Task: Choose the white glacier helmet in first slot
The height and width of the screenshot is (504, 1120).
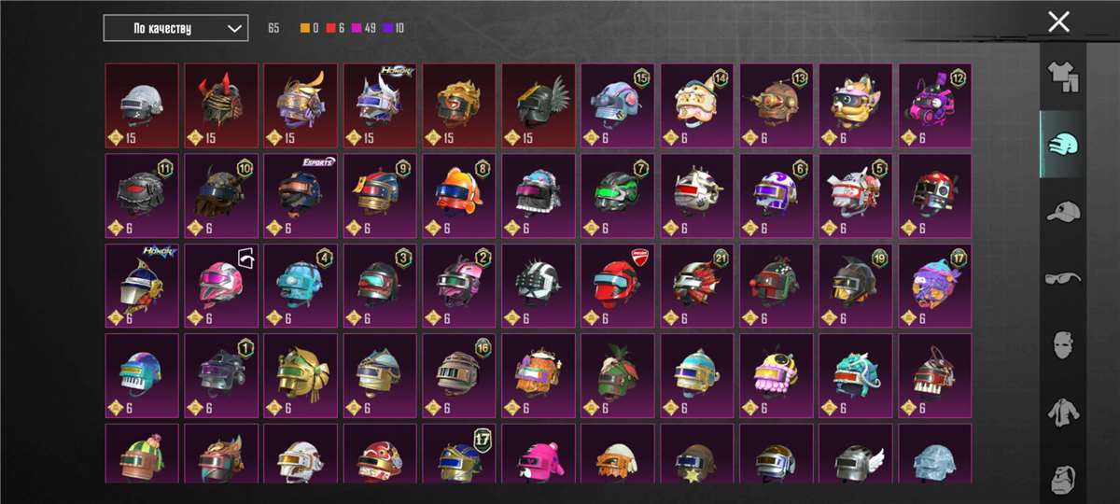Action: coord(142,105)
